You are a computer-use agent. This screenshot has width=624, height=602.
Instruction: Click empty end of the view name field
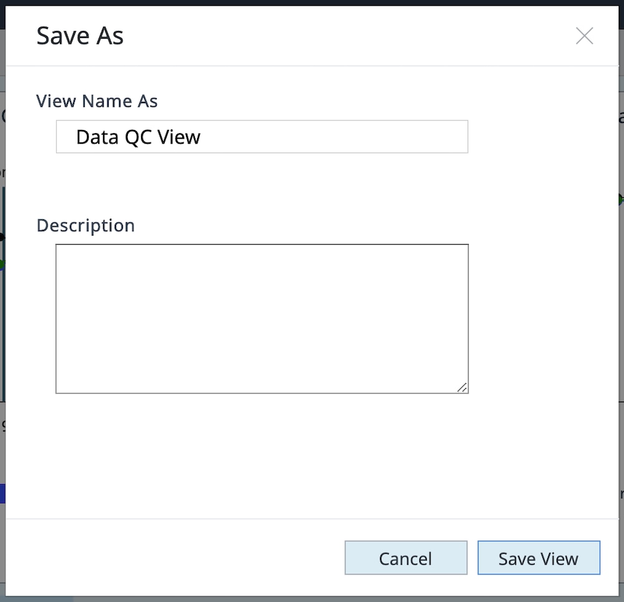click(374, 137)
